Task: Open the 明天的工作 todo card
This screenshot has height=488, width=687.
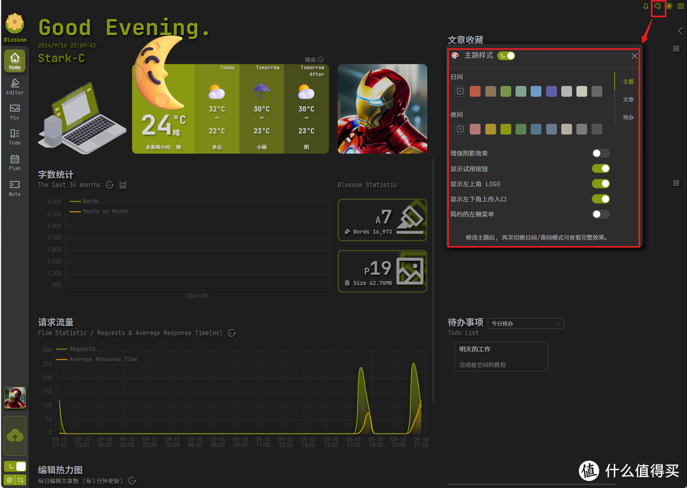Action: [501, 356]
